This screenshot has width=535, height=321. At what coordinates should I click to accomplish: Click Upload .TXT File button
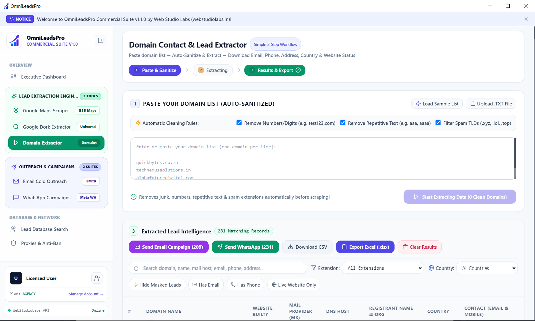491,104
